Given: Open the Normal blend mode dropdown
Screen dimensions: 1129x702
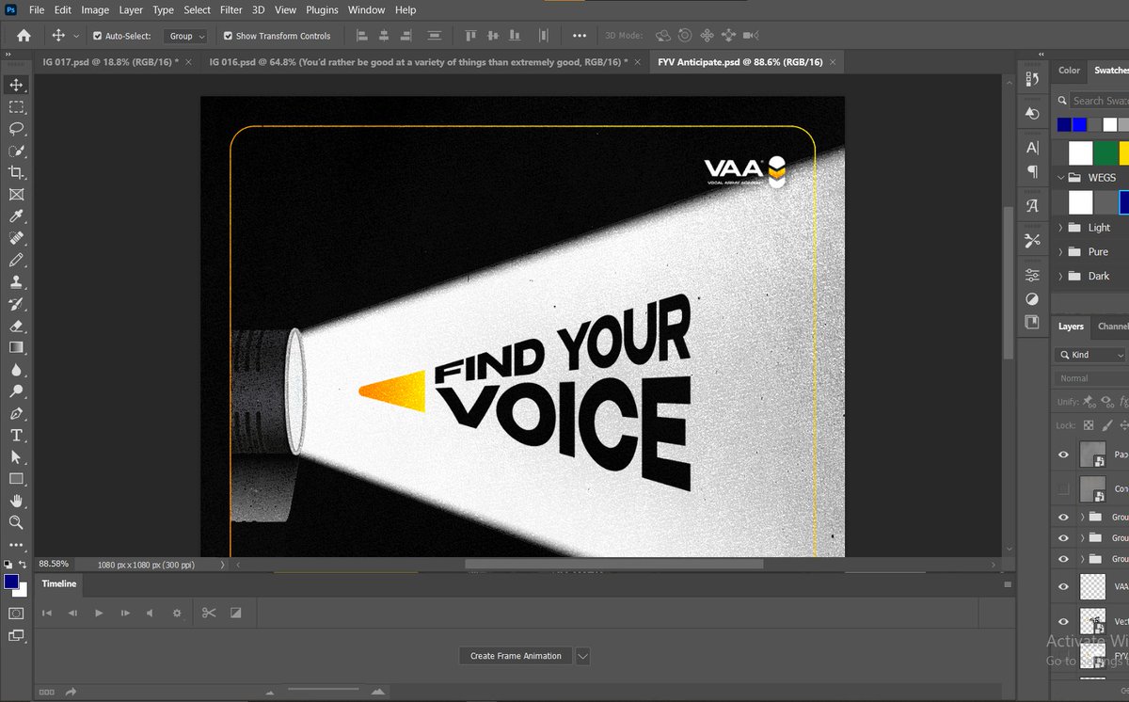Looking at the screenshot, I should (1091, 378).
